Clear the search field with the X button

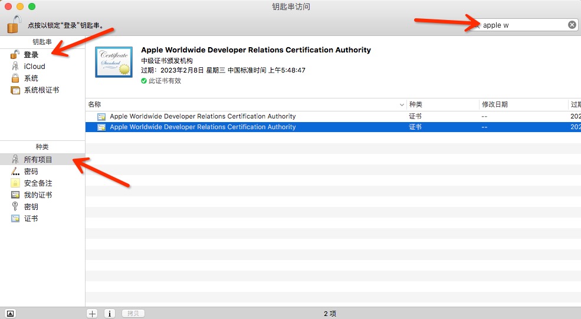(572, 25)
